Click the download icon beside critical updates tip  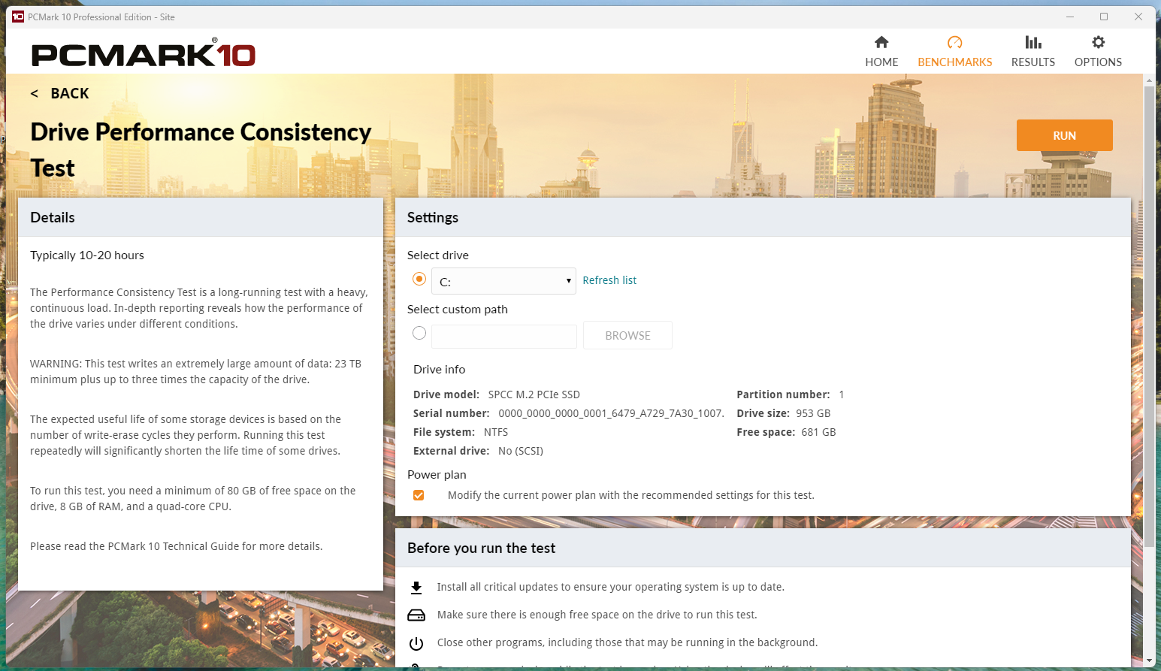[416, 588]
